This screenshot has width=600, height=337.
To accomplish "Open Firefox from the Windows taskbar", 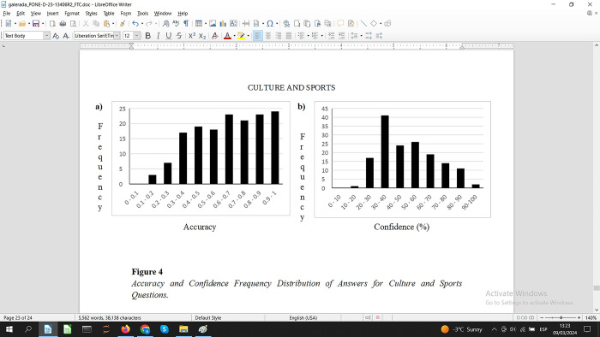I will point(125,329).
